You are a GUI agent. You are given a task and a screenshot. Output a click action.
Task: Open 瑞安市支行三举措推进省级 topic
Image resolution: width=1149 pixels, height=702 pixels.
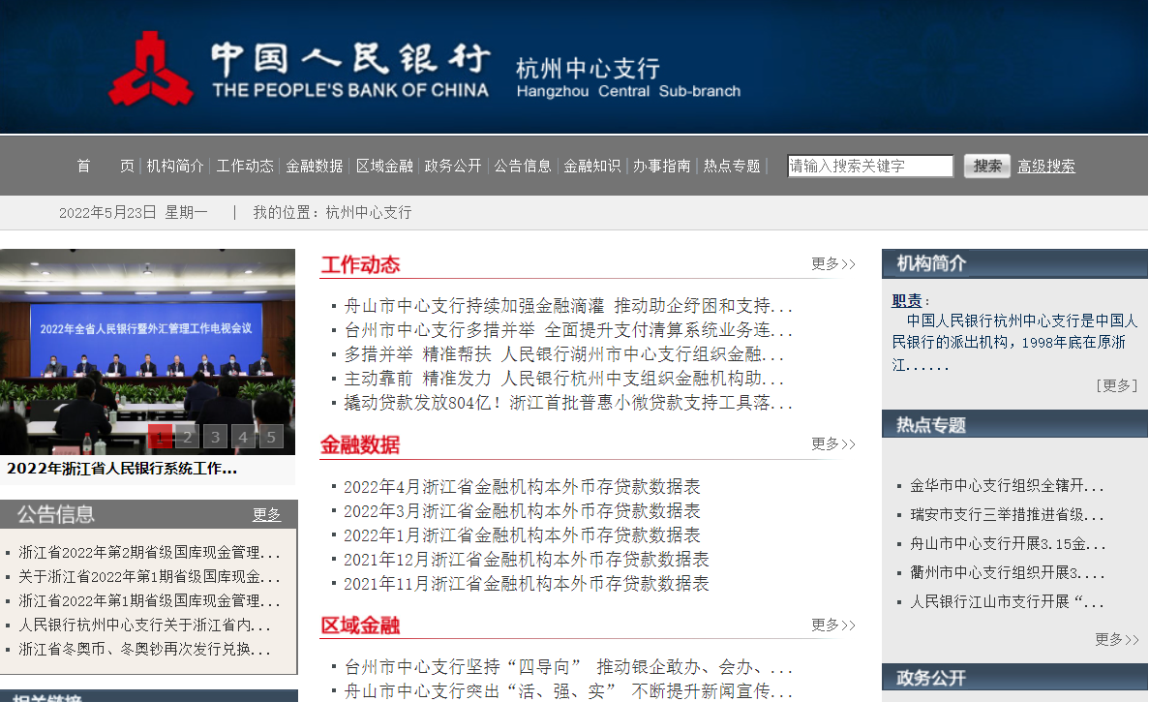(x=1006, y=515)
